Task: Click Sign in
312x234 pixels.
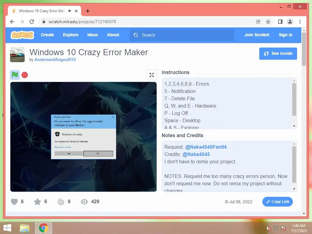Action: click(x=285, y=35)
